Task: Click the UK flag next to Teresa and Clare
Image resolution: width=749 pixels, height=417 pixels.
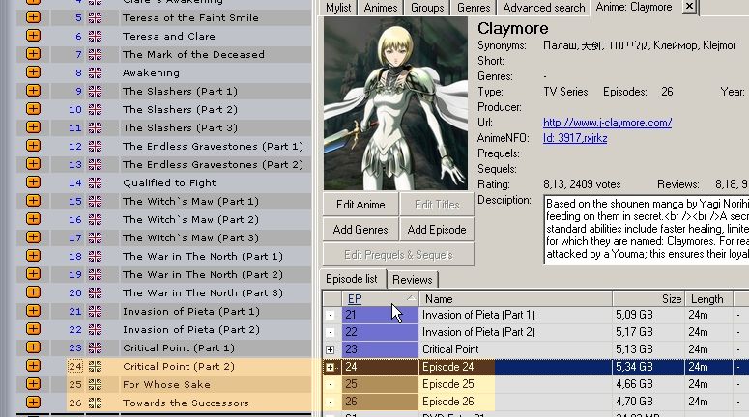Action: (x=95, y=36)
